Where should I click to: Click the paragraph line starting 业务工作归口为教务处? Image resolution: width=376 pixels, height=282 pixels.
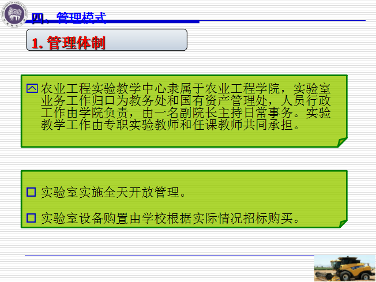(x=185, y=100)
